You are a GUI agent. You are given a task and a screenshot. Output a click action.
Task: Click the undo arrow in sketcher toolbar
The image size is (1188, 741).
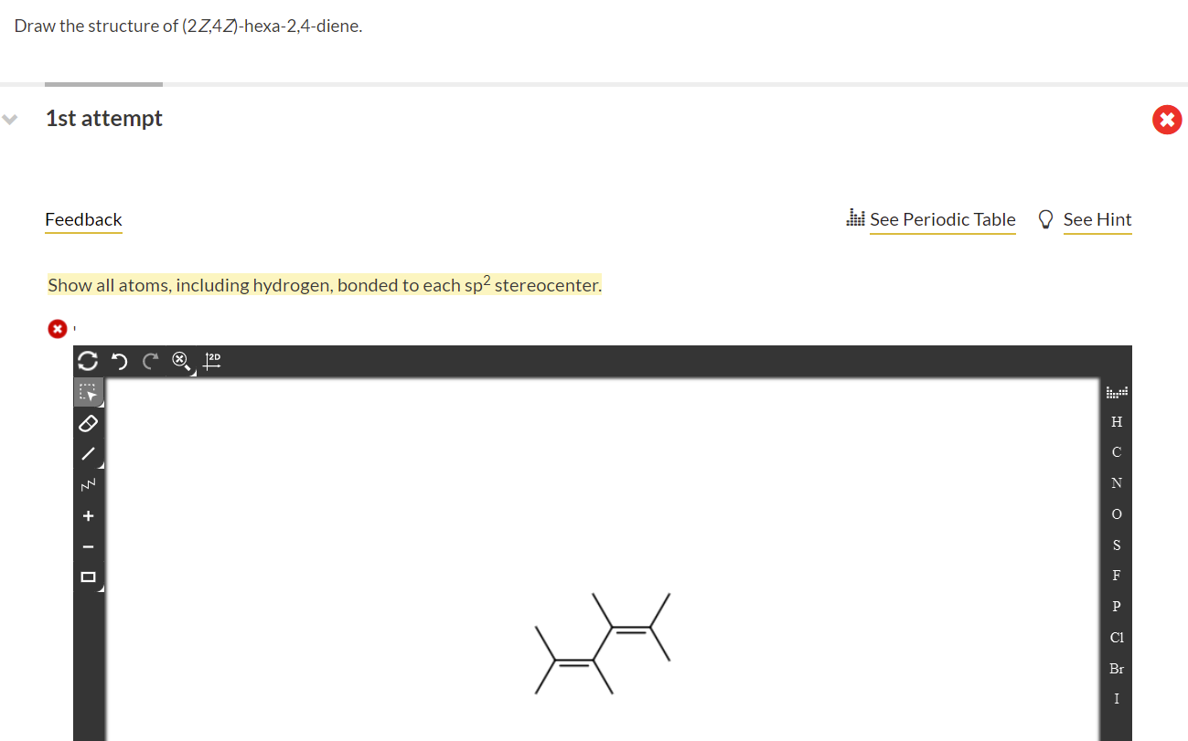coord(118,361)
